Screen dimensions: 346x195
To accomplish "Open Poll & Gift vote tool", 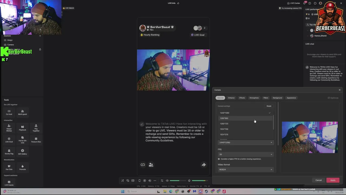I will (x=22, y=140).
